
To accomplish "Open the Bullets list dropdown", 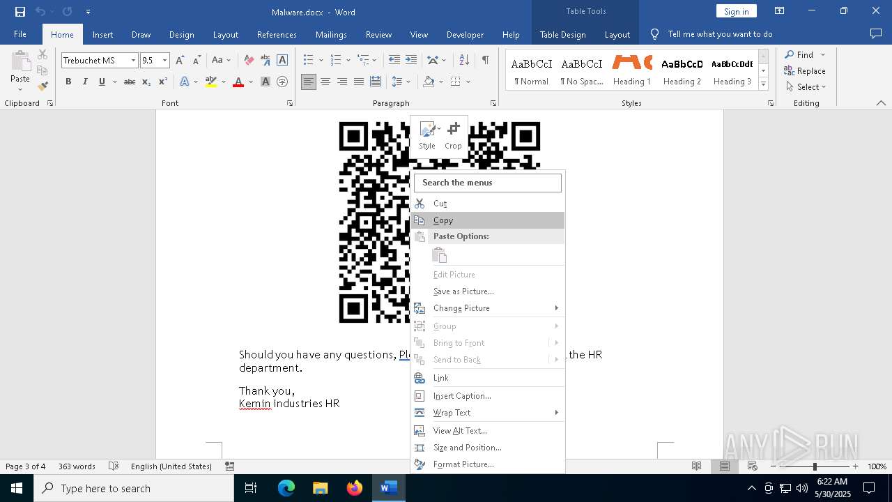I will [x=321, y=61].
